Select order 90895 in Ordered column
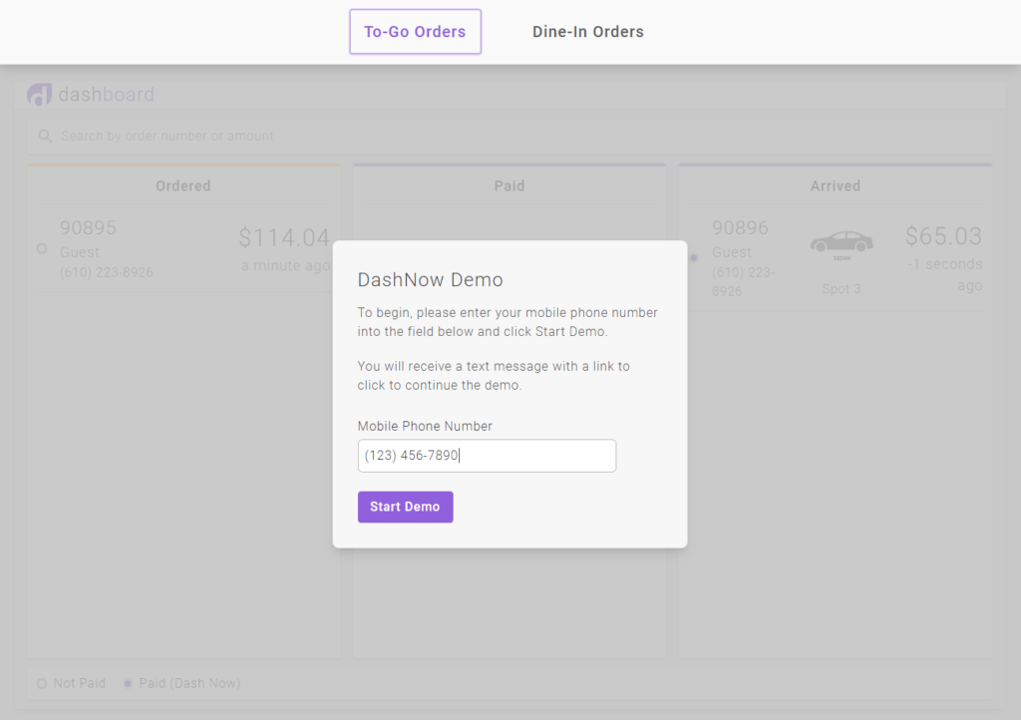This screenshot has height=720, width=1021. (183, 249)
